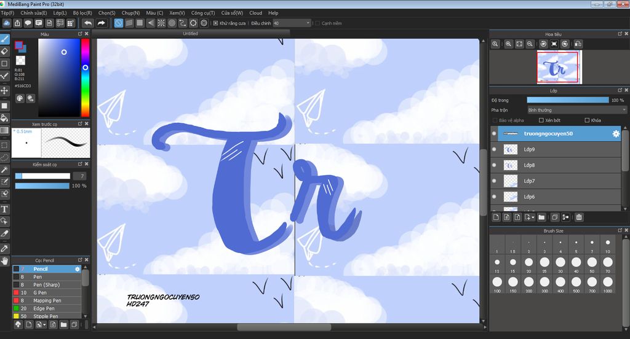
Task: Click the navigator canvas thumbnail
Action: tap(559, 67)
